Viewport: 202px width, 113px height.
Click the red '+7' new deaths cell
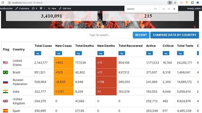(x=106, y=92)
